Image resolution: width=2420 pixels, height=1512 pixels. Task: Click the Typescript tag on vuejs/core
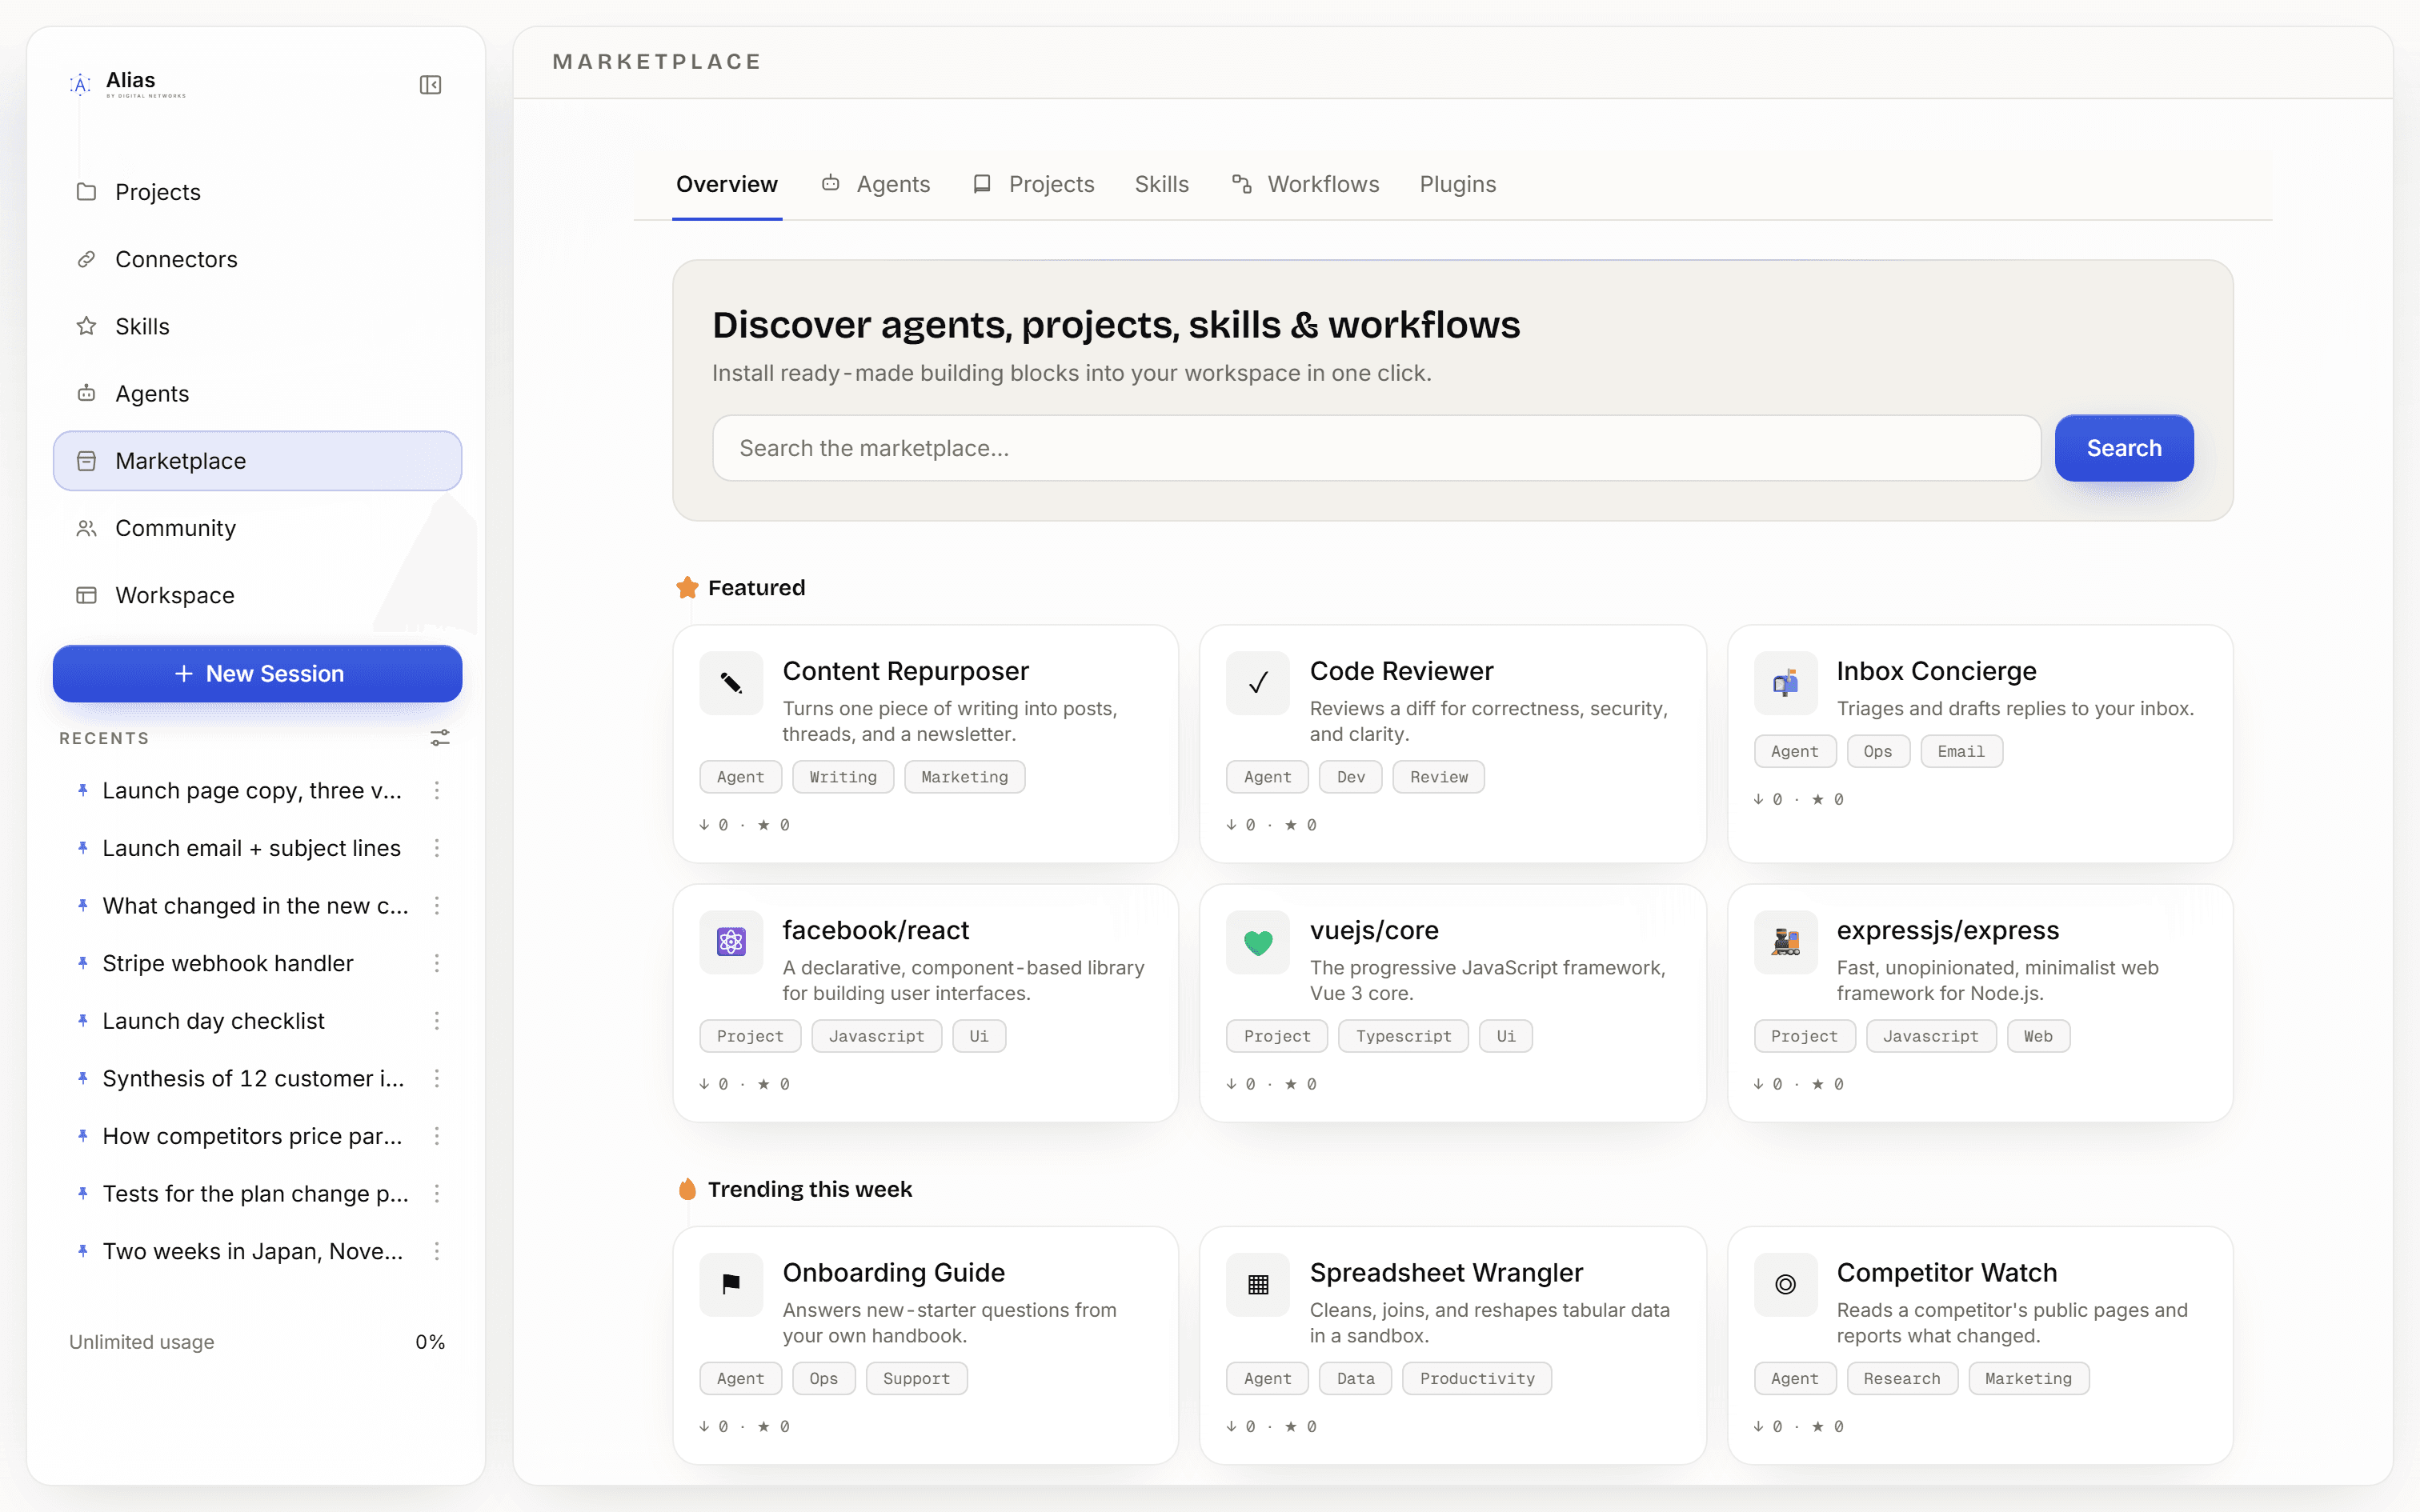tap(1403, 1036)
